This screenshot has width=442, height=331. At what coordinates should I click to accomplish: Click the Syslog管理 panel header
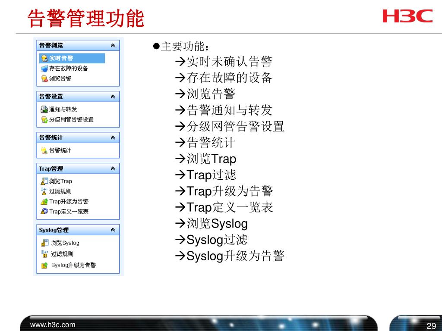click(x=78, y=230)
